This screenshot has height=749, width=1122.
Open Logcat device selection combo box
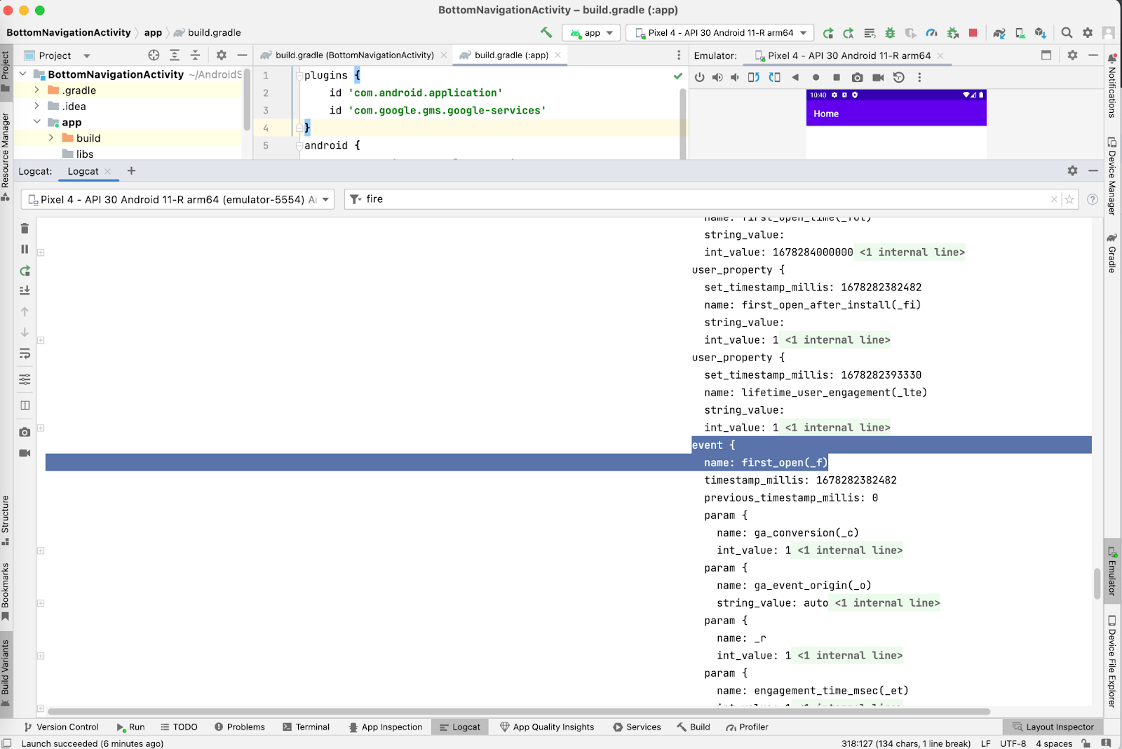coord(177,199)
